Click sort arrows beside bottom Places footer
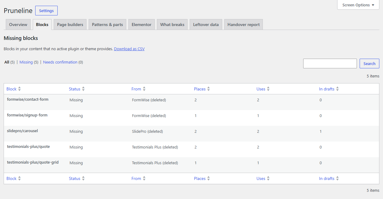The width and height of the screenshot is (383, 199). 208,178
